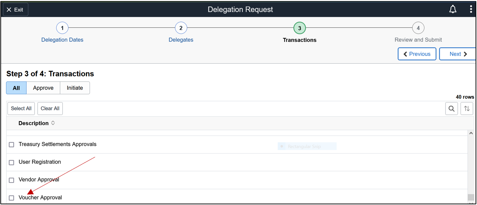
Task: Click step 2 circle for Delegates
Action: [181, 28]
